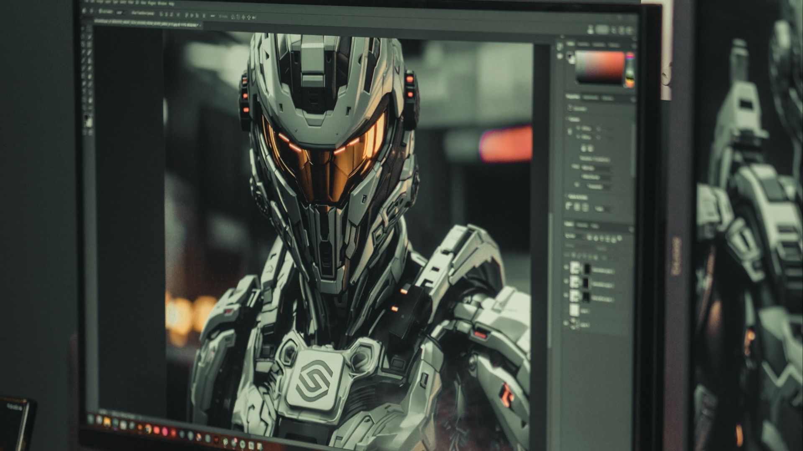
Task: Click the first align icon in options bar
Action: point(161,14)
